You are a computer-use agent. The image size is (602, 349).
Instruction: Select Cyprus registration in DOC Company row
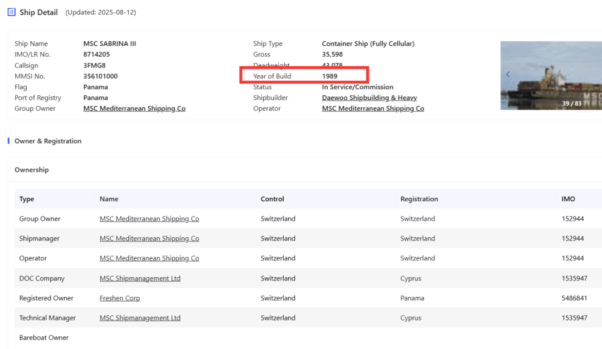(x=411, y=278)
